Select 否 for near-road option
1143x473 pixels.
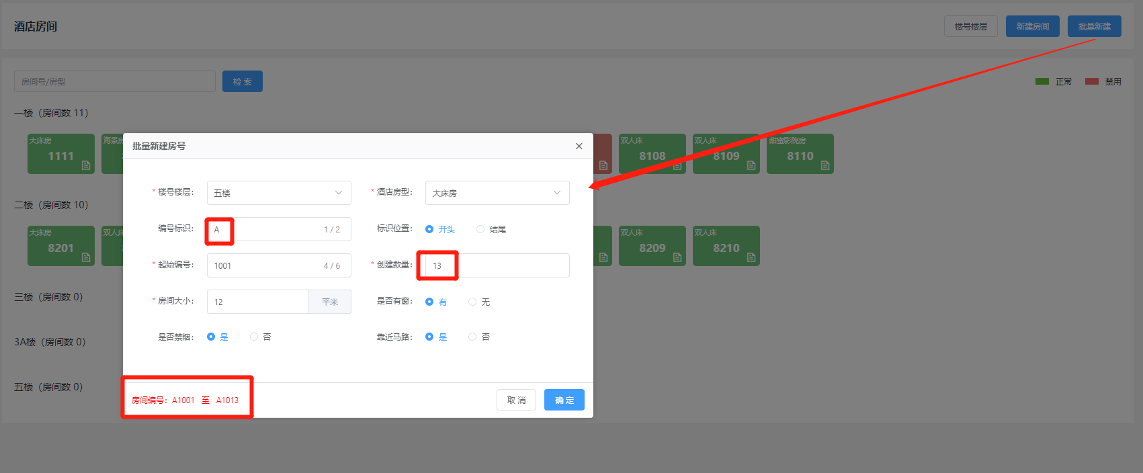coord(472,337)
